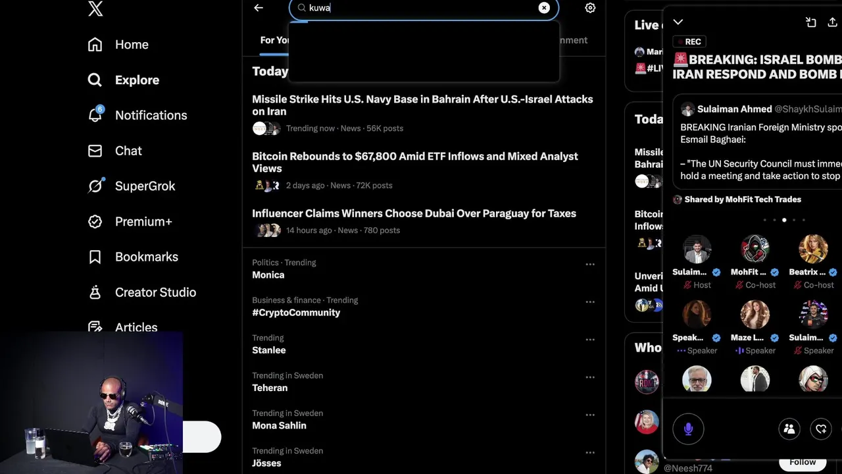The height and width of the screenshot is (474, 842).
Task: Open the Space participants list icon
Action: [x=789, y=429]
